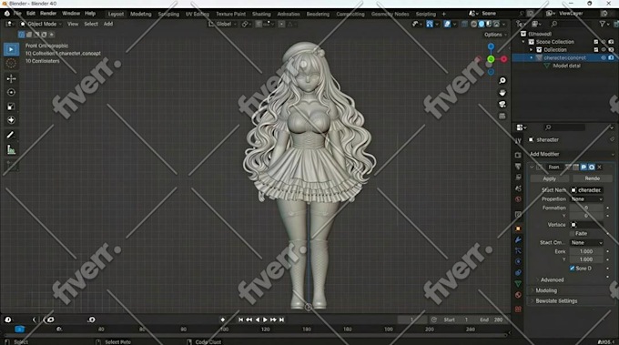Select the Scale tool
Image resolution: width=619 pixels, height=345 pixels.
click(11, 107)
